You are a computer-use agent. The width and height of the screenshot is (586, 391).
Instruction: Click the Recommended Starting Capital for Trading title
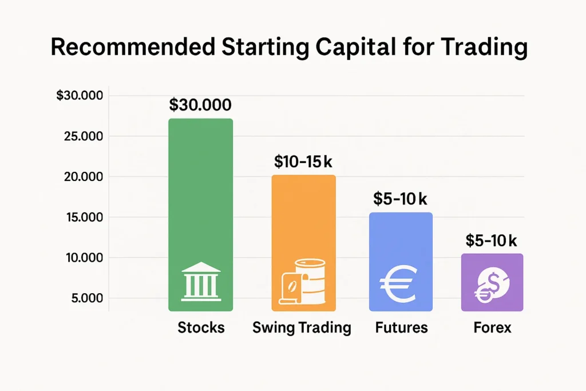tap(288, 48)
